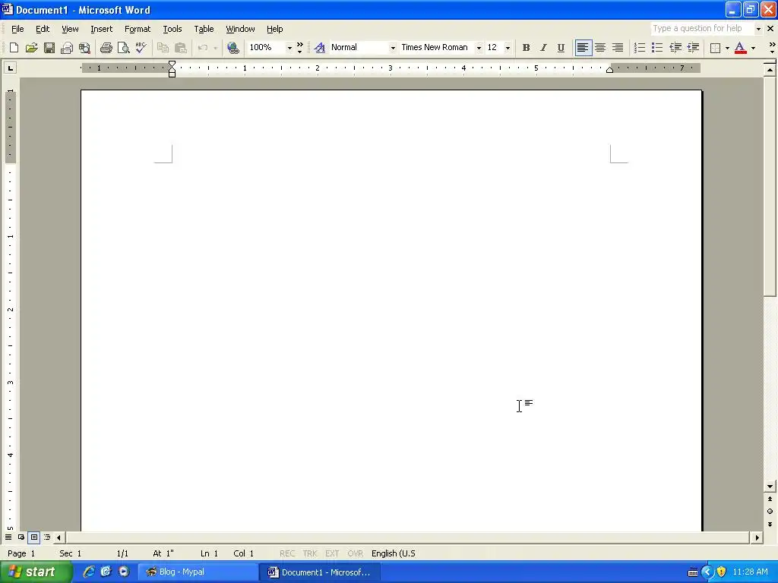Switch to Normal view icon
The width and height of the screenshot is (778, 583).
[8, 537]
